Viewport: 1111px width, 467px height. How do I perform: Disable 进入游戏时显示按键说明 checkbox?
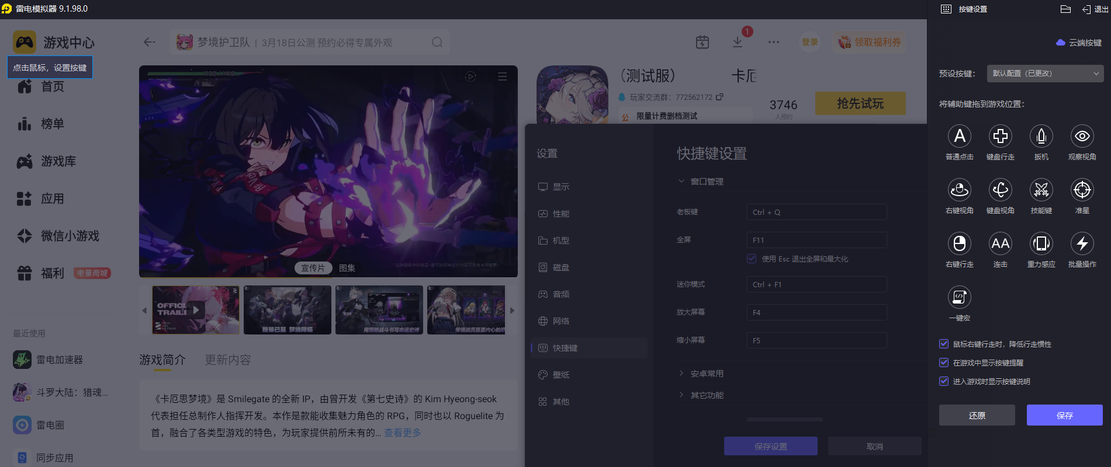pos(944,382)
